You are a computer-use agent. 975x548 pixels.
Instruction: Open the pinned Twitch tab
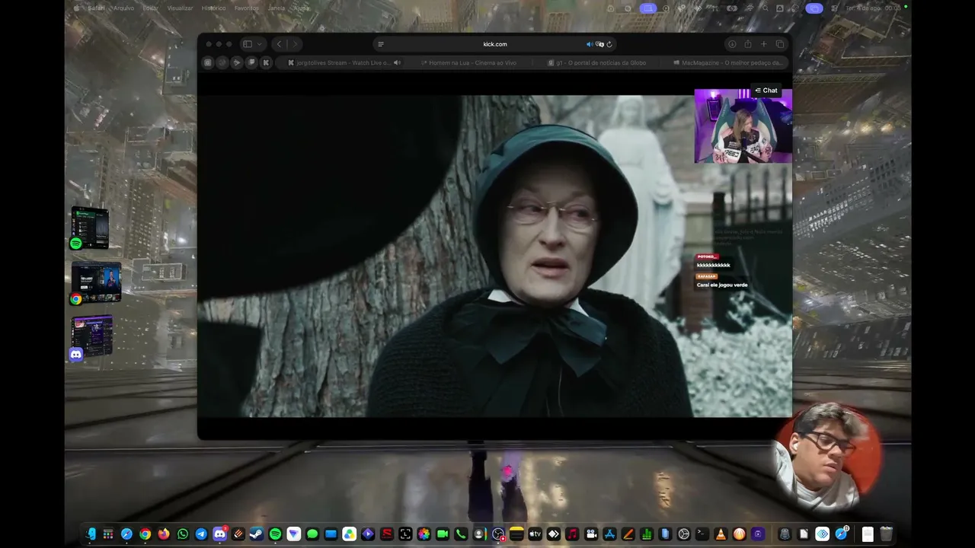pos(251,62)
